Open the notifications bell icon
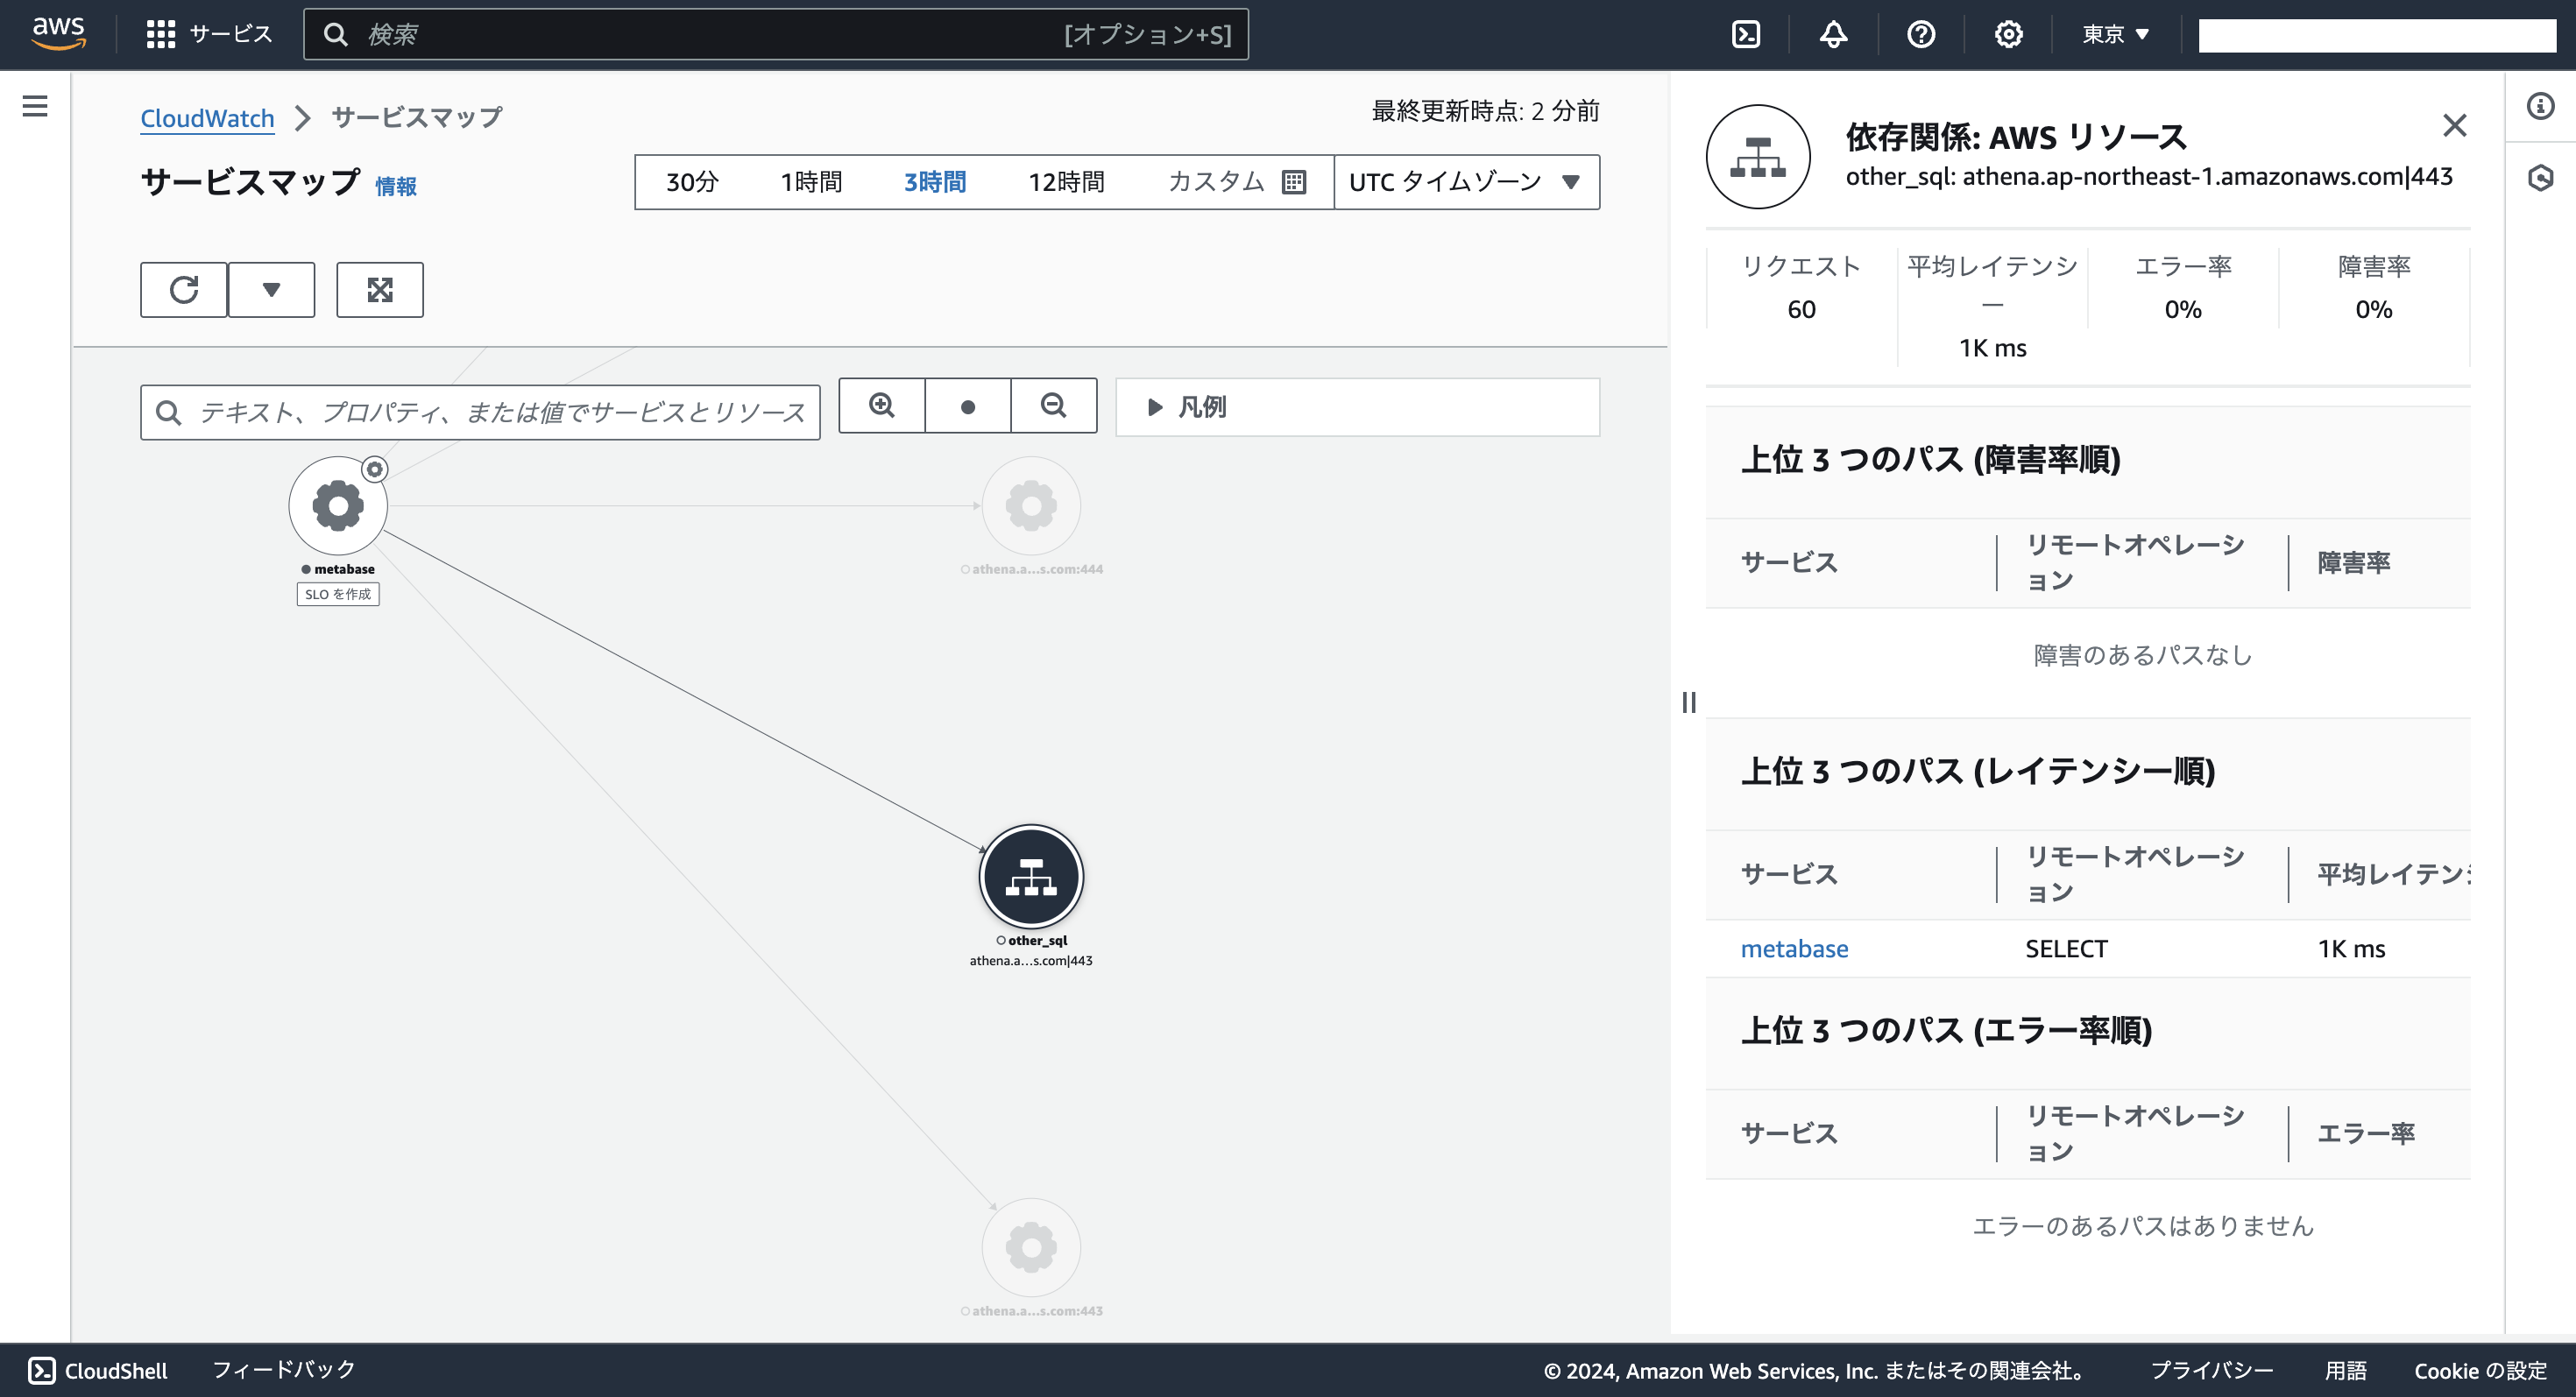The width and height of the screenshot is (2576, 1397). (x=1833, y=34)
